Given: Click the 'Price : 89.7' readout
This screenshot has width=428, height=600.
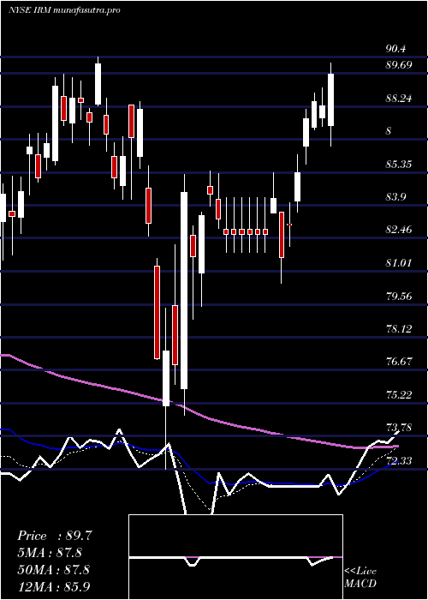Looking at the screenshot, I should coord(55,536).
